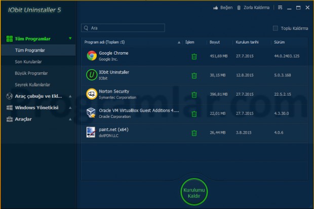Open Araçlar section
Viewport: 314px width, 209px height.
(23, 119)
